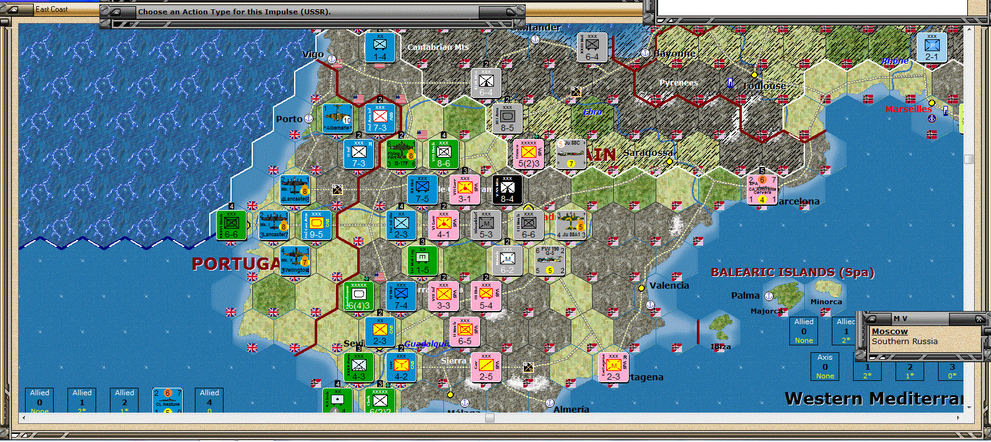This screenshot has height=442, width=991.
Task: Select the Albemarle aircraft counter near Porto
Action: 337,118
